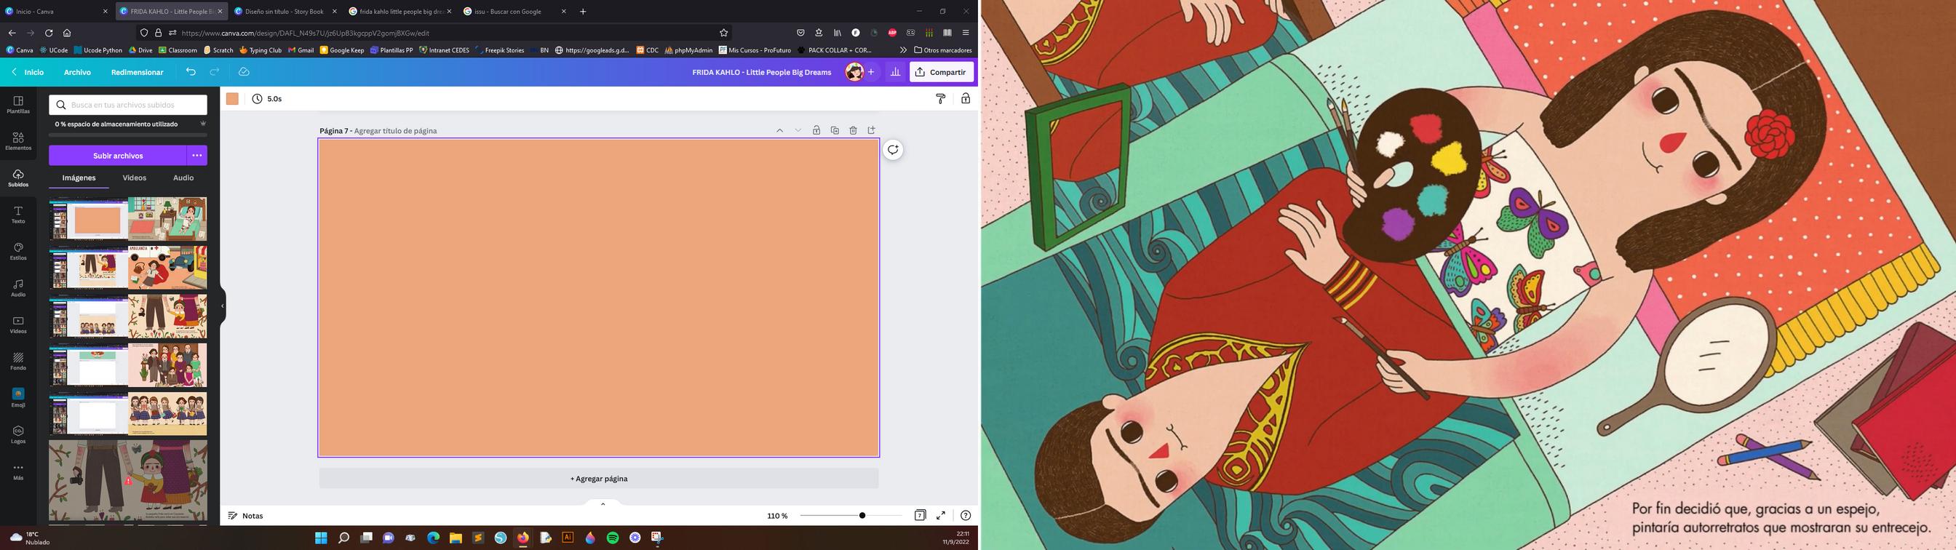
Task: Open the Redimensionar menu
Action: 138,72
